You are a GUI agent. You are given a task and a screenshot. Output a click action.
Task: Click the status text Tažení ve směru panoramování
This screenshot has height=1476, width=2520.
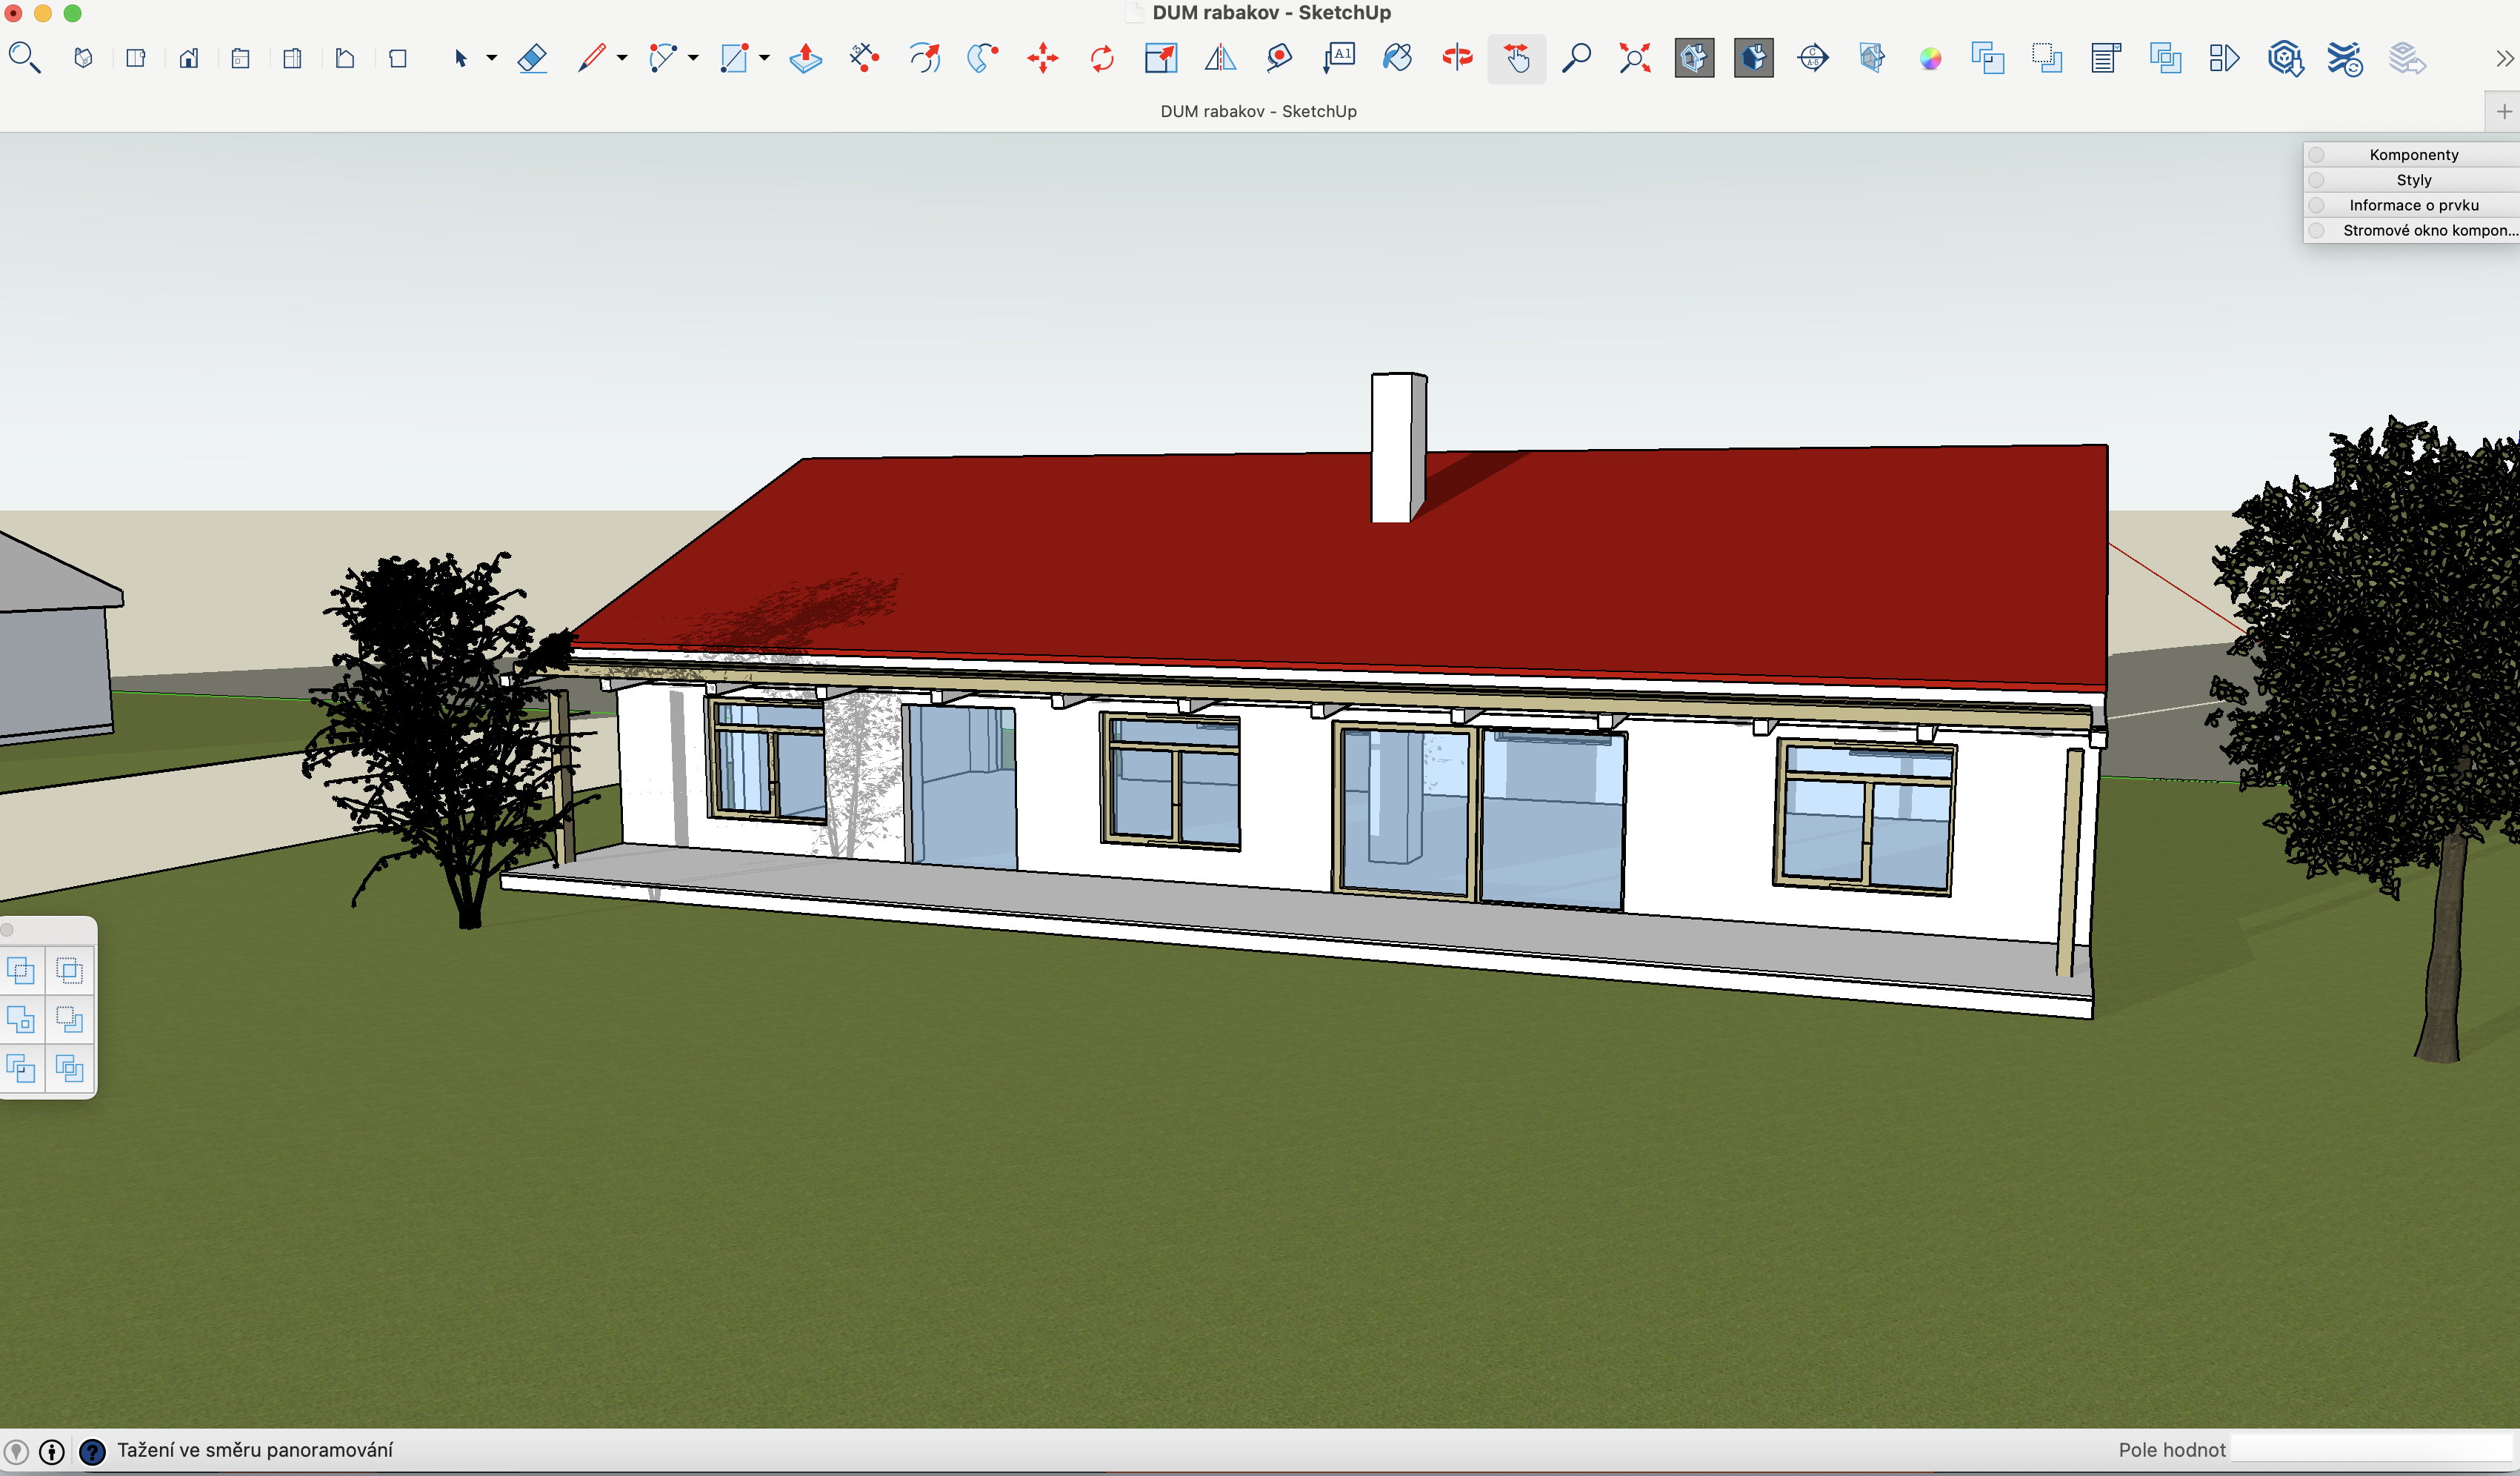[x=255, y=1450]
